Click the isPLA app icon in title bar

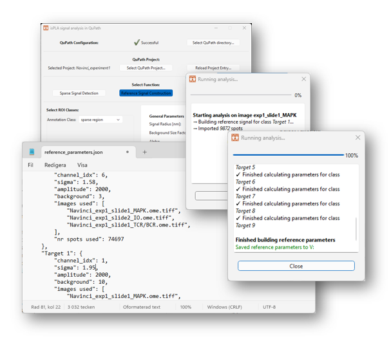coord(46,28)
